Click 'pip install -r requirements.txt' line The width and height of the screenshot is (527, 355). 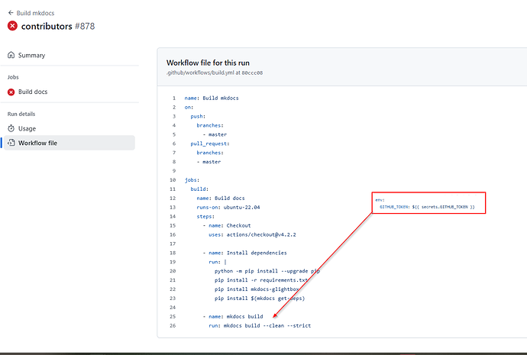(x=261, y=280)
